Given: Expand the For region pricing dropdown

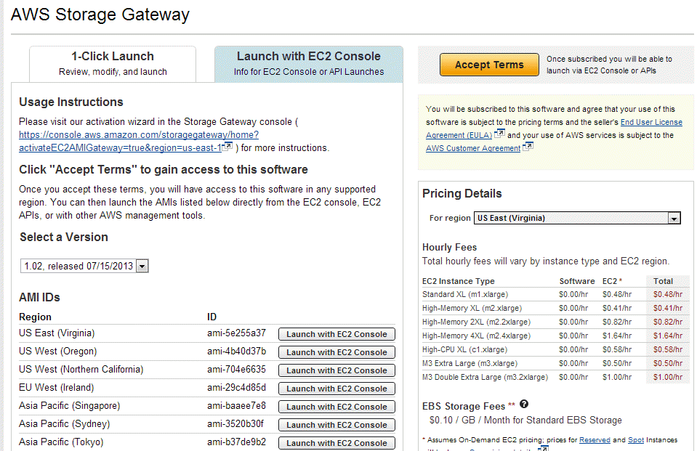Looking at the screenshot, I should (577, 218).
